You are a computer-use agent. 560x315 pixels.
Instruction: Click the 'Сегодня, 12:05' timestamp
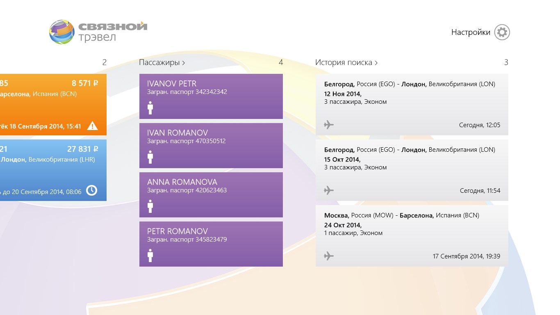(480, 125)
